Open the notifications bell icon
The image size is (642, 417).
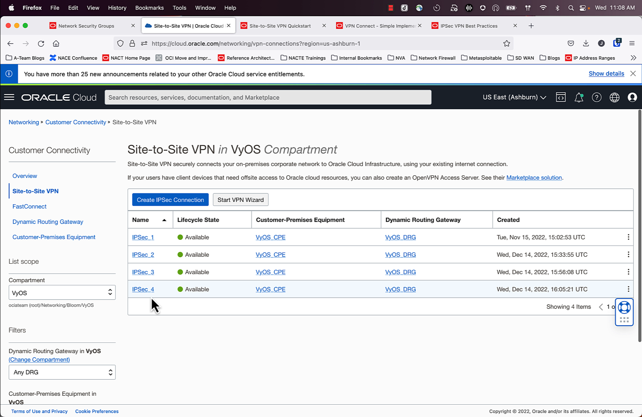pyautogui.click(x=579, y=98)
